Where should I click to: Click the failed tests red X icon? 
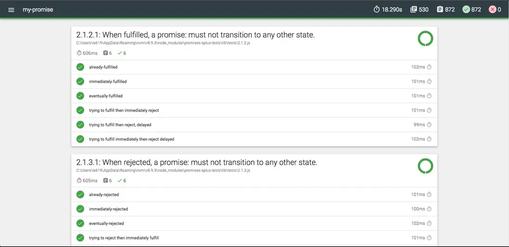492,10
